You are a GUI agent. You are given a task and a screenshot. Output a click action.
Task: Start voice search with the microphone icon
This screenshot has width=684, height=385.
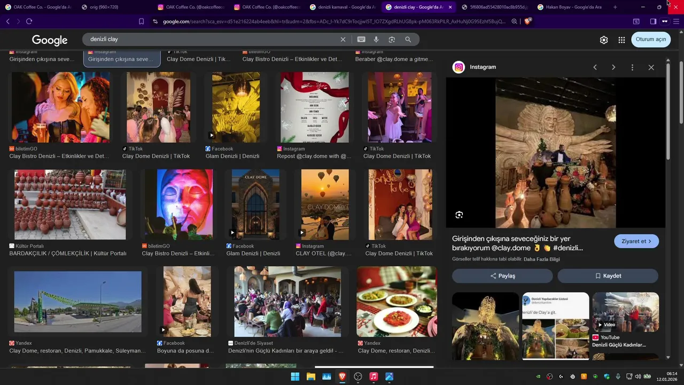(376, 40)
